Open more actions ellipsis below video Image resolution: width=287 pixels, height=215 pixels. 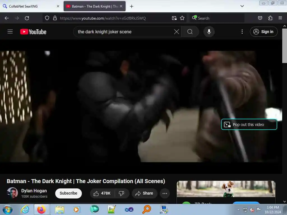(165, 193)
